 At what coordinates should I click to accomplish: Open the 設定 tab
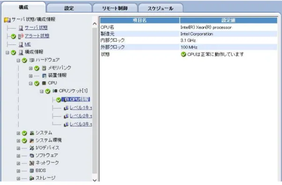pyautogui.click(x=69, y=8)
